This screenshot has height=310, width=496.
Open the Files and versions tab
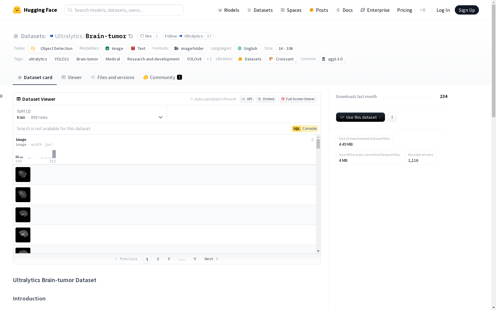(113, 77)
